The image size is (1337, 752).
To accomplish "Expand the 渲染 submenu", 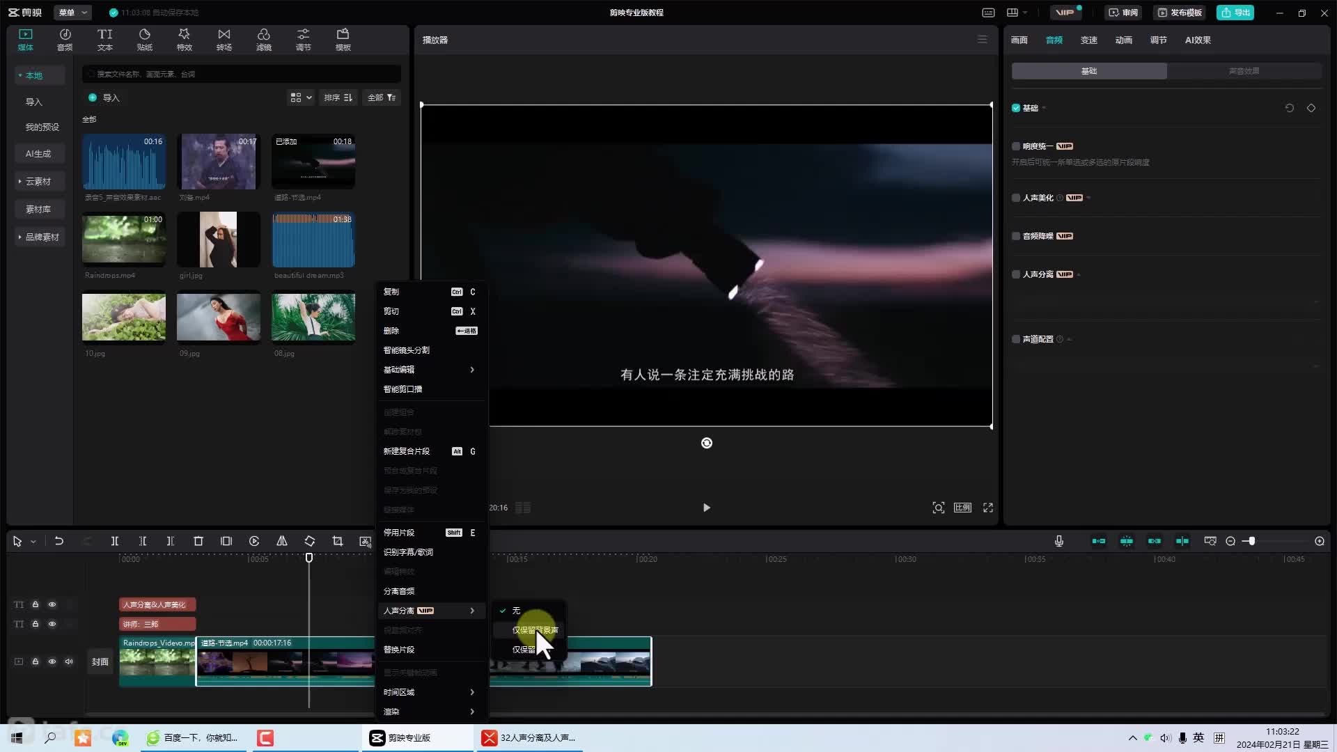I will [430, 712].
